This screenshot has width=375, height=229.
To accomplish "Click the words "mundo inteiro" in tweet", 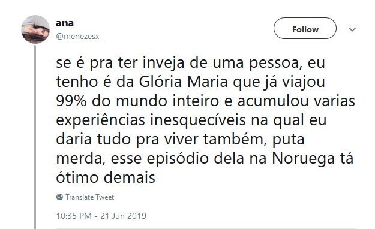I will tap(167, 101).
